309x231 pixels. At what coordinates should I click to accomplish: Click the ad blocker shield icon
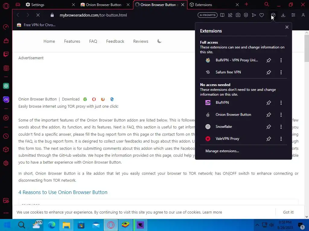pos(246,15)
